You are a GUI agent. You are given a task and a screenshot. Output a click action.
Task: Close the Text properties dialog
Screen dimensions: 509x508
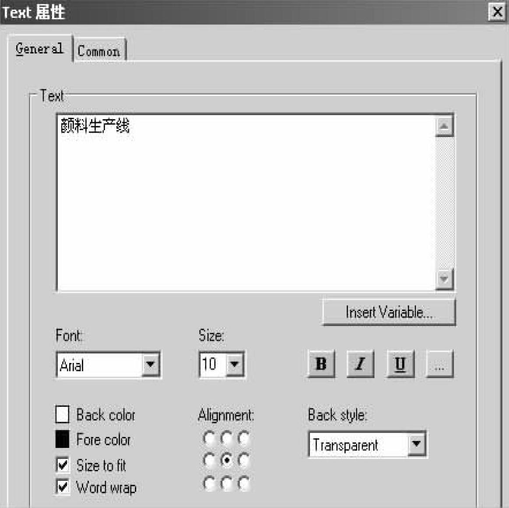coord(498,12)
